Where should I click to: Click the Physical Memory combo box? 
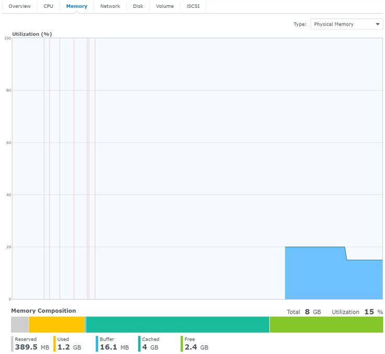point(346,24)
